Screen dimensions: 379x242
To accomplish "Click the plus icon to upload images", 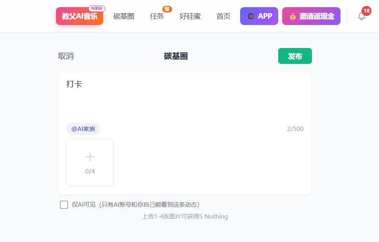I will pos(90,157).
